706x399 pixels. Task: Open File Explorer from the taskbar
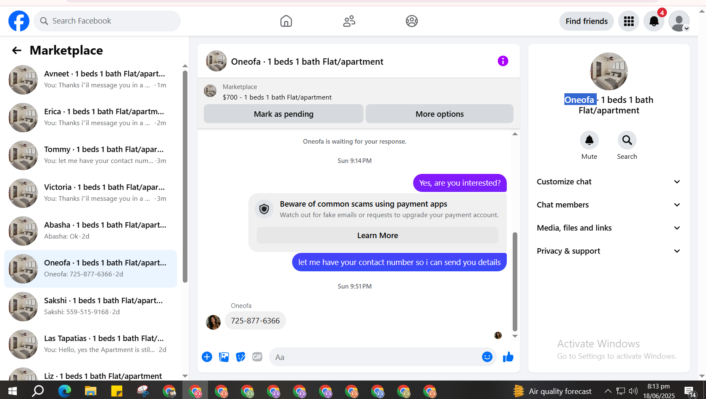(x=90, y=391)
